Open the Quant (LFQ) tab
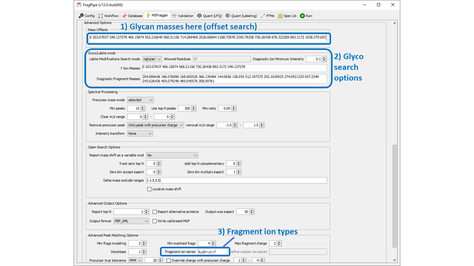 (209, 16)
